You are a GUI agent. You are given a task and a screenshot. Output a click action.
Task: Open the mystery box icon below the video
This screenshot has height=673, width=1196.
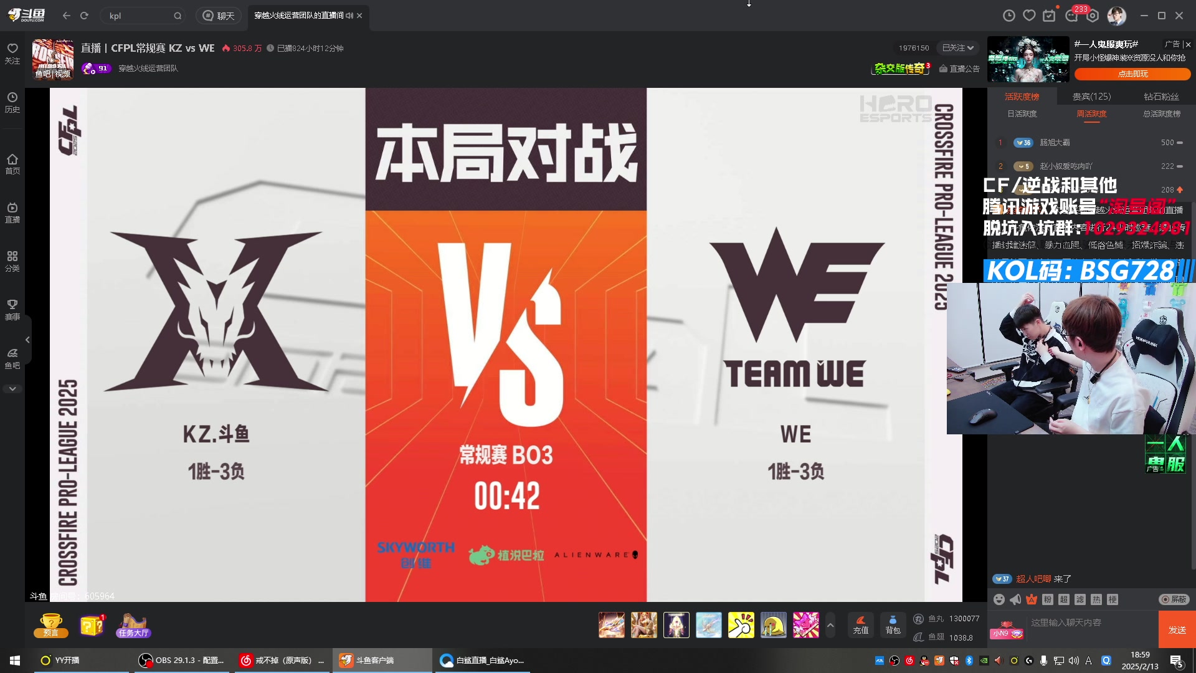pyautogui.click(x=92, y=625)
